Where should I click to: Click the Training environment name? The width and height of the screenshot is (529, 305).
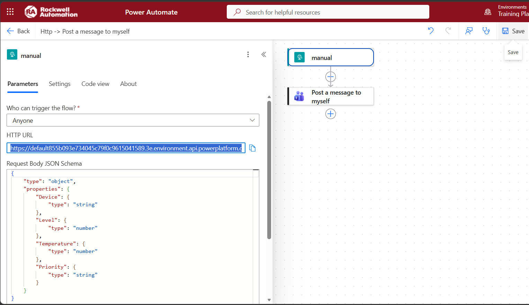pos(513,14)
